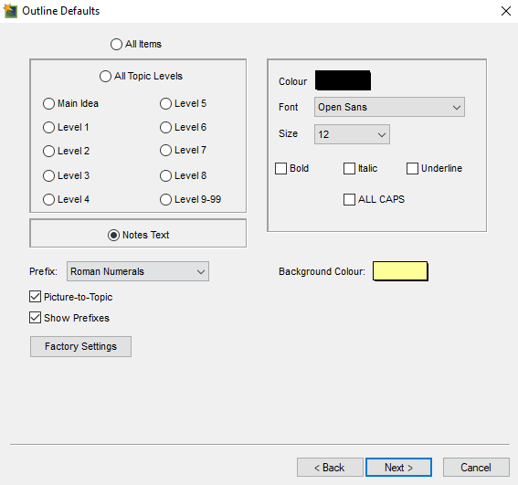
Task: Choose the Level 9-99 radio button
Action: point(165,199)
